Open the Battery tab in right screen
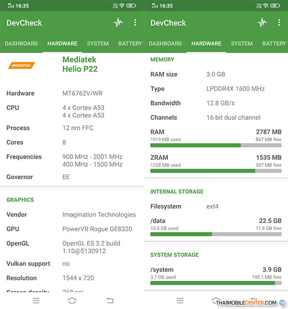288x309 pixels. tap(274, 44)
